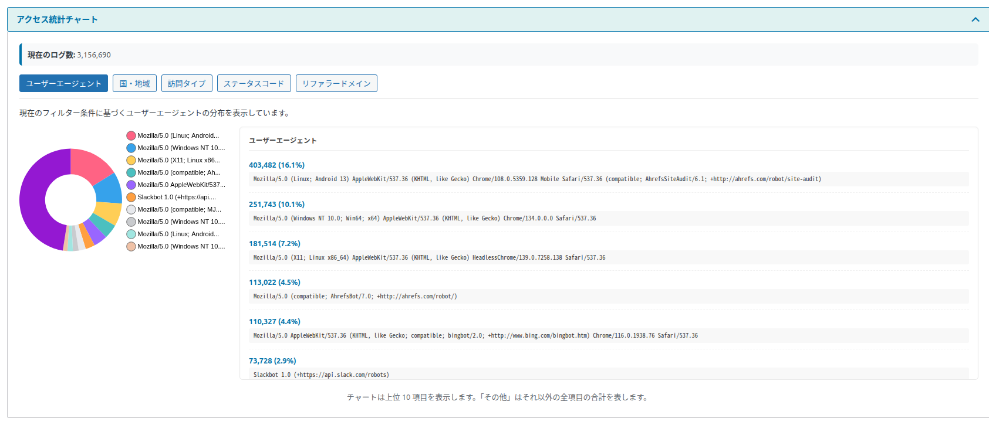Click the "Mozilla/5.0 (X11; Linux x86..." legend label

click(179, 160)
